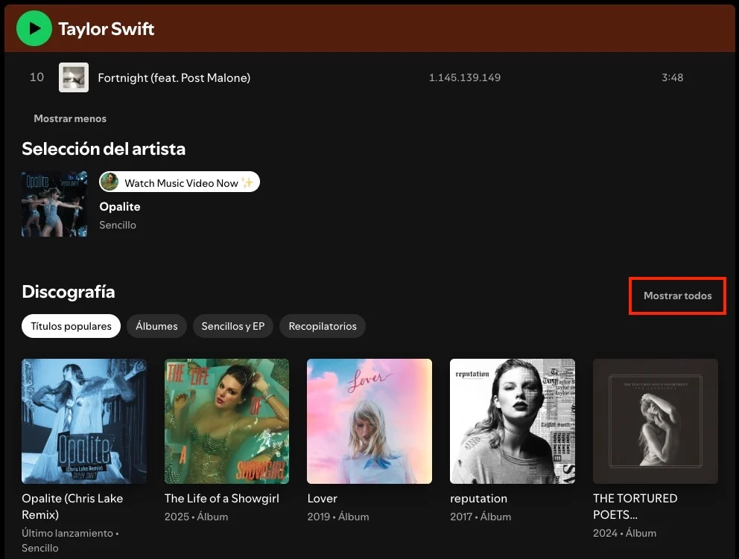Image resolution: width=739 pixels, height=559 pixels.
Task: Expand the discography with 'Mostrar todos'
Action: 676,296
